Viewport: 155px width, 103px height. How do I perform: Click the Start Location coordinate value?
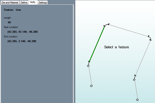22,32
